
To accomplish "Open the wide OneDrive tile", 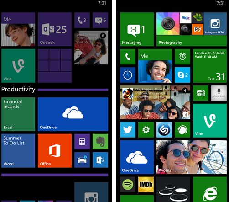I will click(x=73, y=114).
